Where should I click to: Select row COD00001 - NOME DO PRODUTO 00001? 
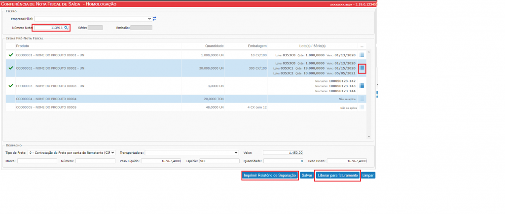pyautogui.click(x=185, y=55)
